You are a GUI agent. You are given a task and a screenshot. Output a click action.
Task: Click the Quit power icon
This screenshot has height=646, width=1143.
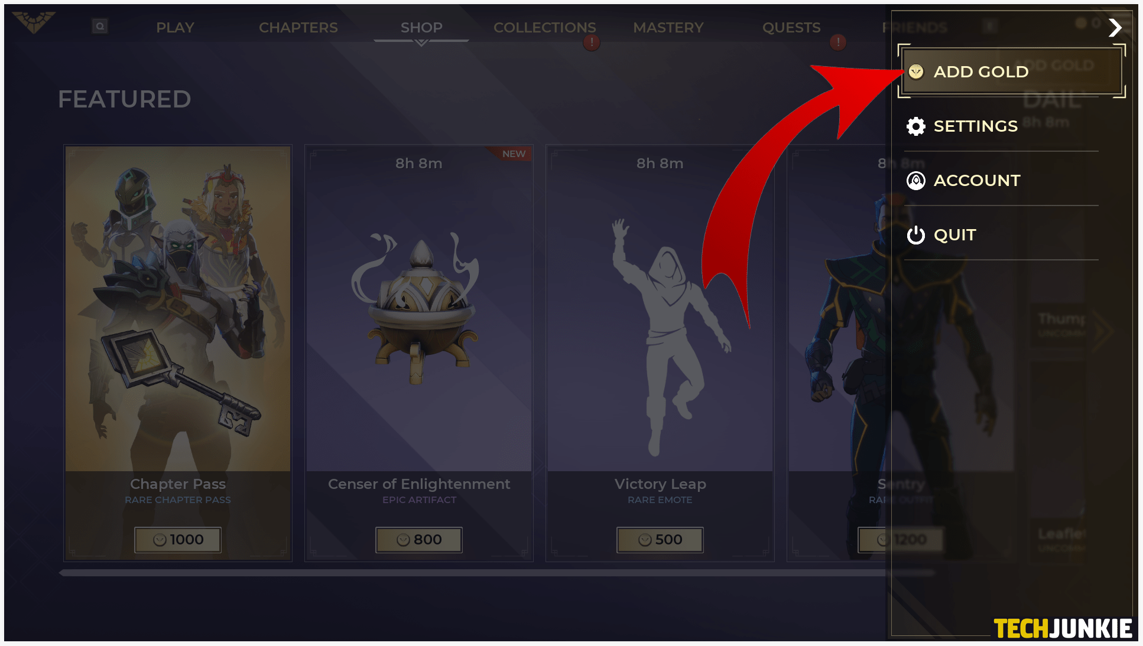pos(915,235)
